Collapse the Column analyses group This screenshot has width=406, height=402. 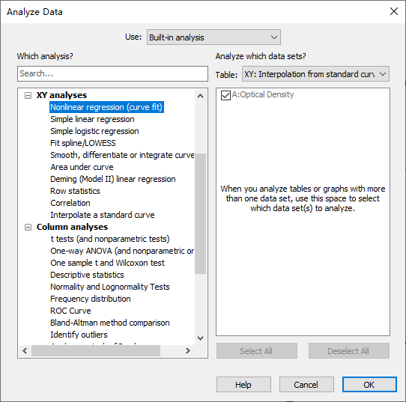point(28,227)
